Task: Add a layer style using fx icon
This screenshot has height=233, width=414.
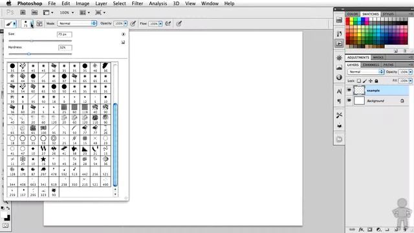Action: pos(361,230)
